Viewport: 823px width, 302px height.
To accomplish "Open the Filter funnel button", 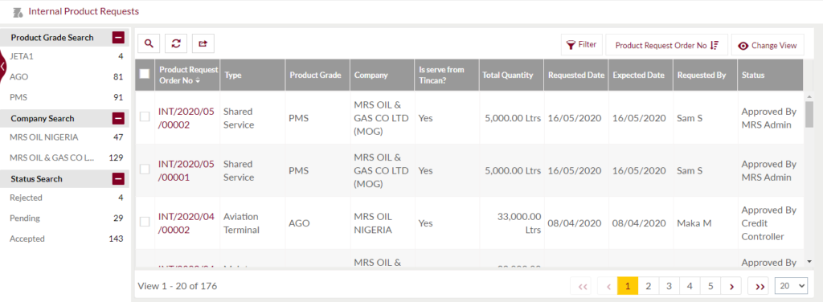I will 582,45.
